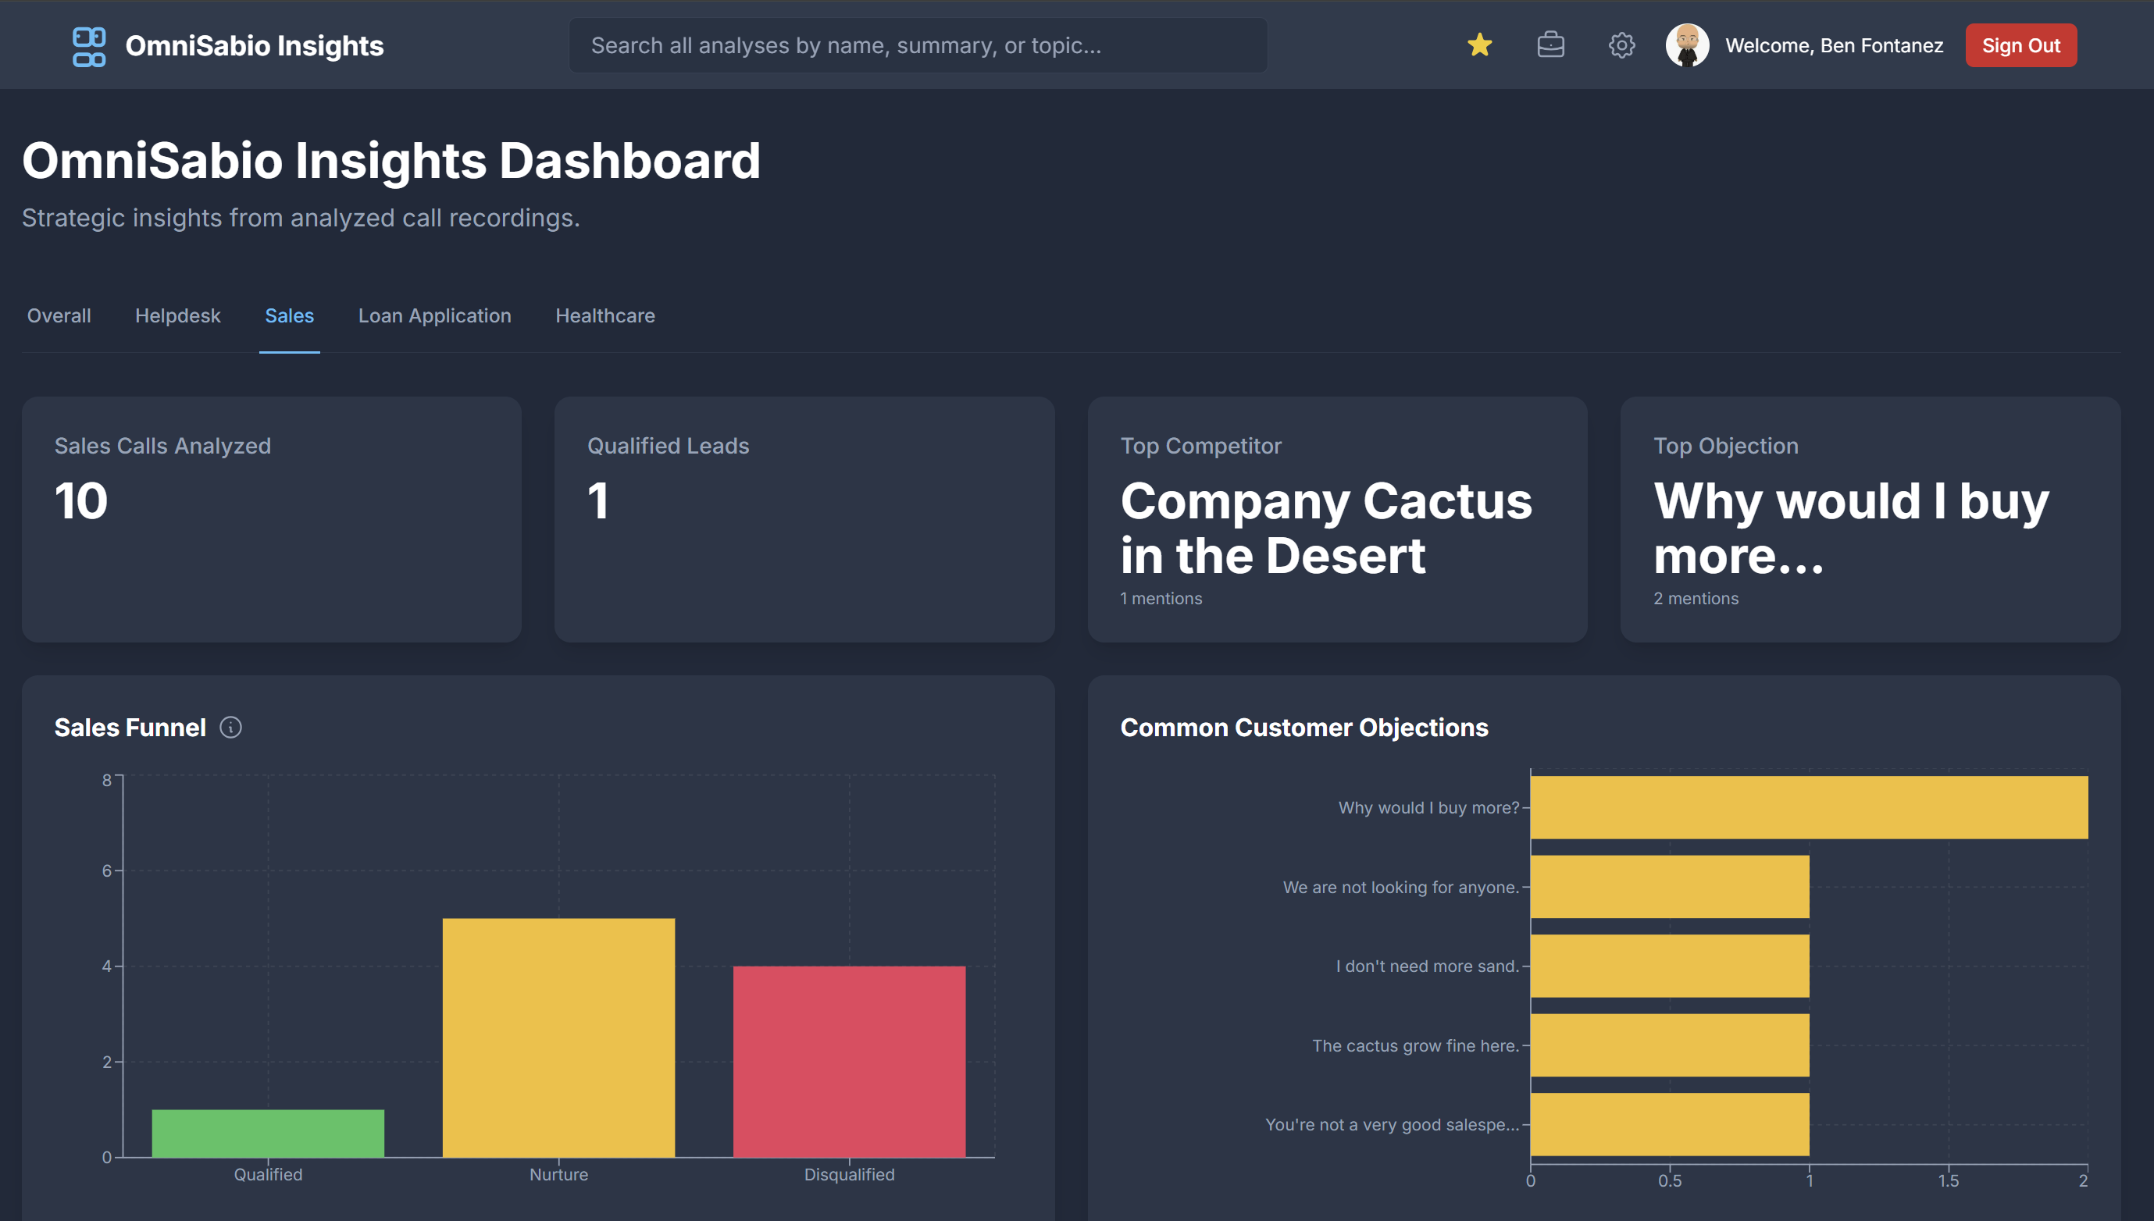
Task: Reselect the Sales tab
Action: pyautogui.click(x=290, y=316)
